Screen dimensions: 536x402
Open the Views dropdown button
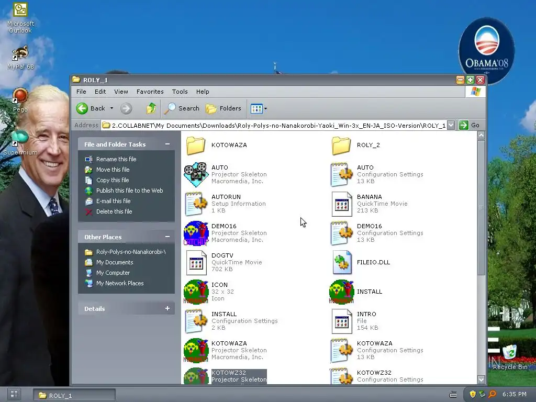259,109
